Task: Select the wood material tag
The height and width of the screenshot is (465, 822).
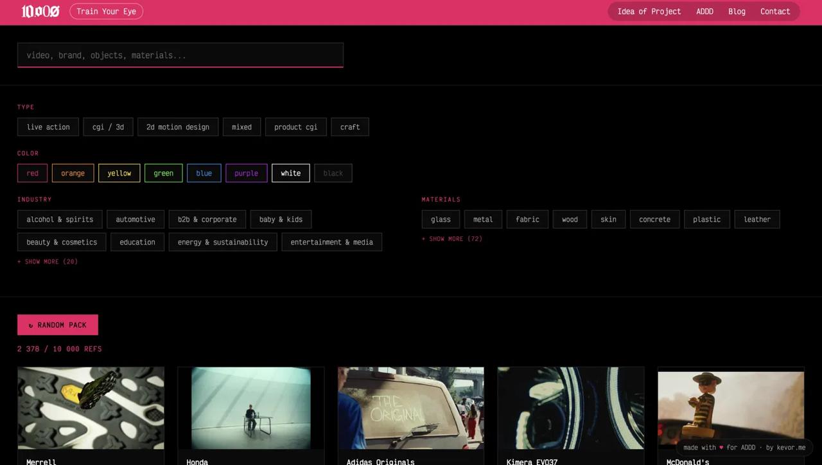Action: pos(570,220)
